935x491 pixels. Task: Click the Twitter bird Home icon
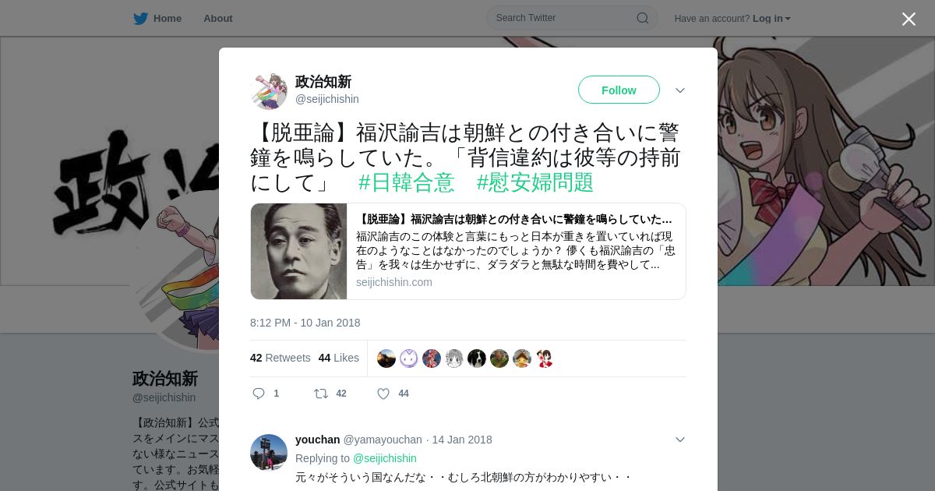(140, 19)
